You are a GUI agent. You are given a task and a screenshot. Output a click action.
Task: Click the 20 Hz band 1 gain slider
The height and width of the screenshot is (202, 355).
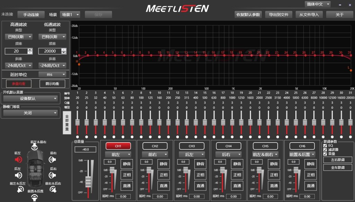click(x=77, y=122)
